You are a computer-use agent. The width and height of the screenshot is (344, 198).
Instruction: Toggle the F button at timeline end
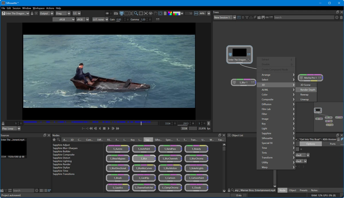click(209, 123)
